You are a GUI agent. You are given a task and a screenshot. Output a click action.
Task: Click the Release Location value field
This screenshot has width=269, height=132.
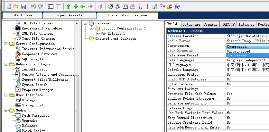click(247, 36)
